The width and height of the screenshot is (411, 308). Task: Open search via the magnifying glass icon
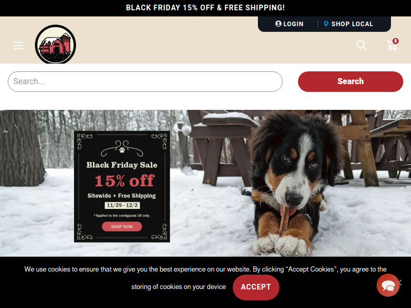coord(362,45)
